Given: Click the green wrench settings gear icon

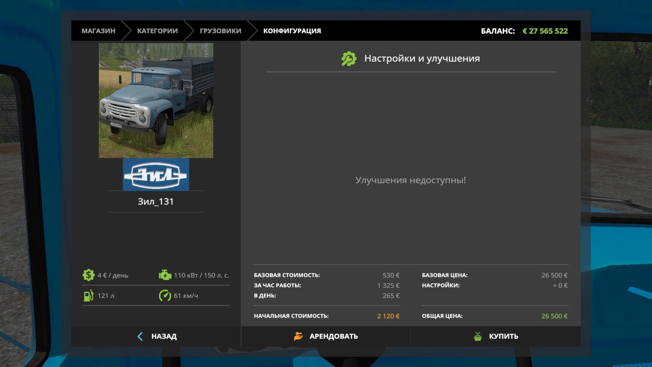Looking at the screenshot, I should click(x=349, y=59).
